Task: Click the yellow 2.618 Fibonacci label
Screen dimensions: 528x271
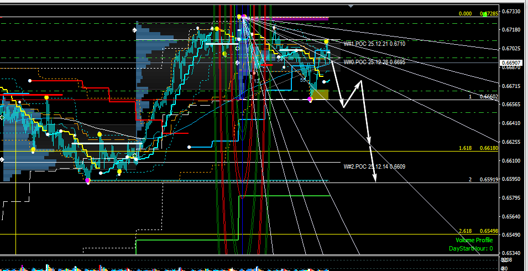Action: coord(466,231)
